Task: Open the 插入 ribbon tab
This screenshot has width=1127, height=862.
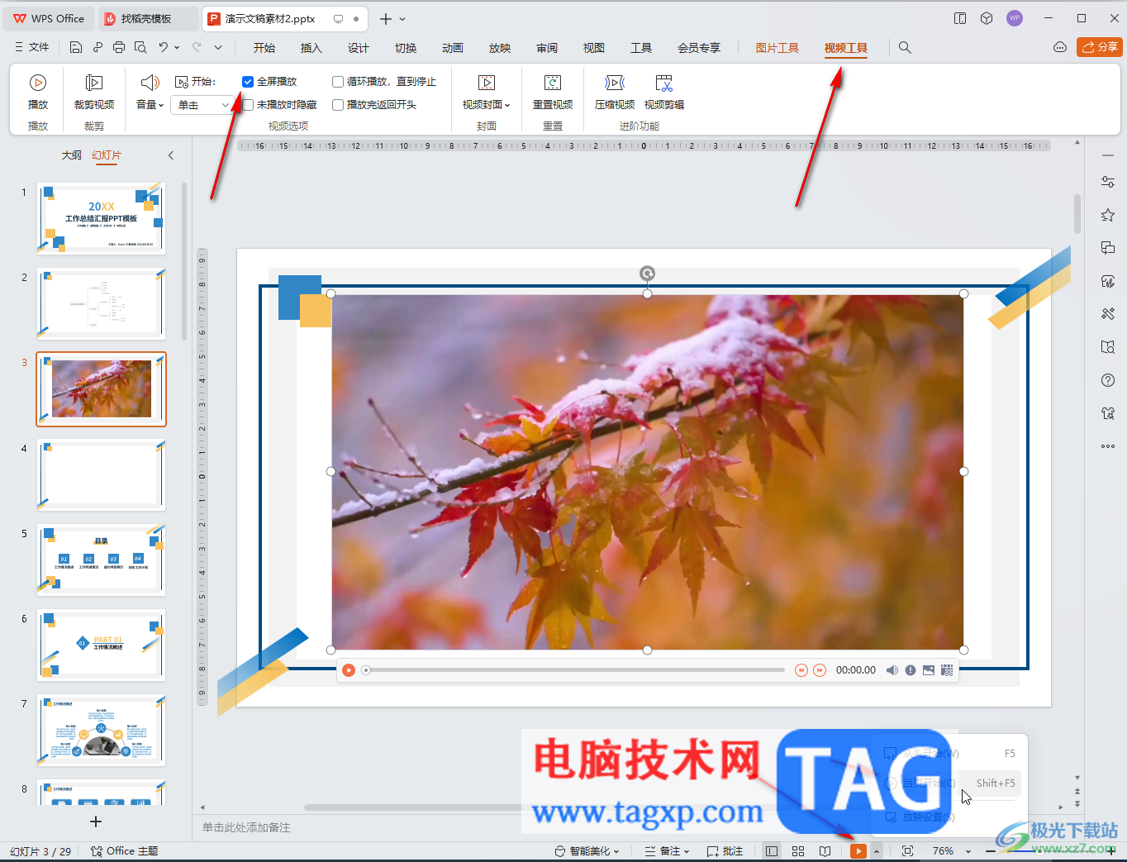Action: click(311, 48)
